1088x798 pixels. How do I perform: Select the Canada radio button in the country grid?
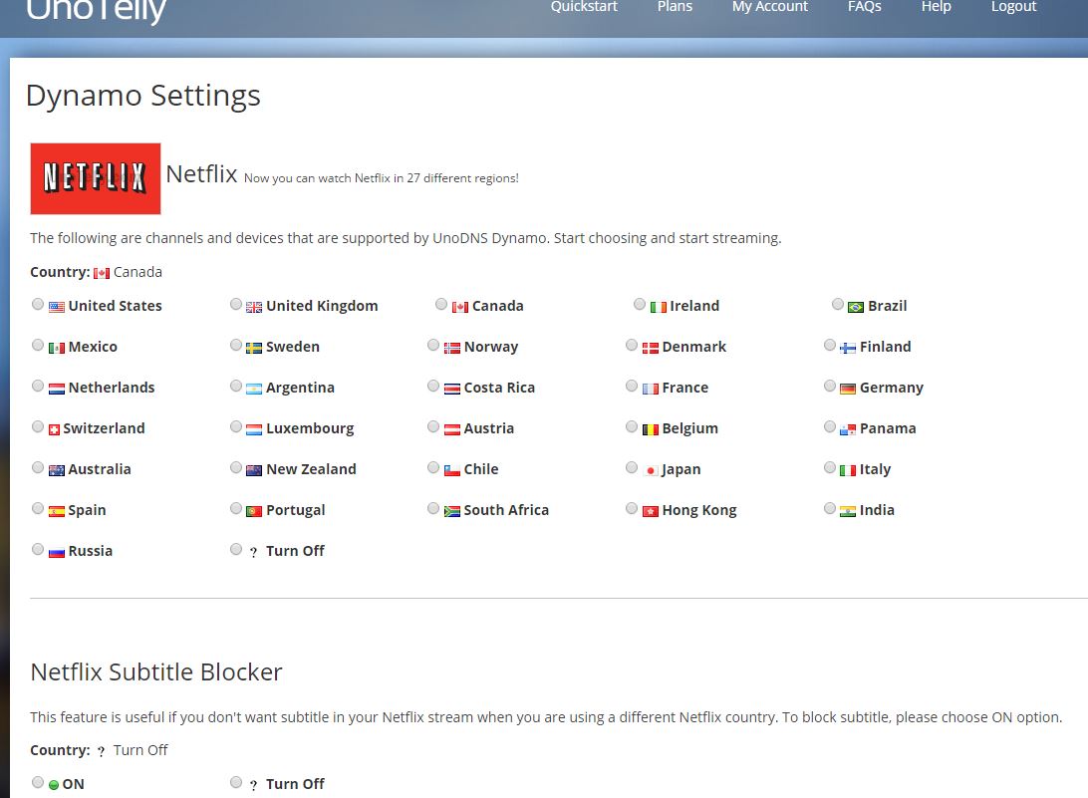[x=441, y=304]
